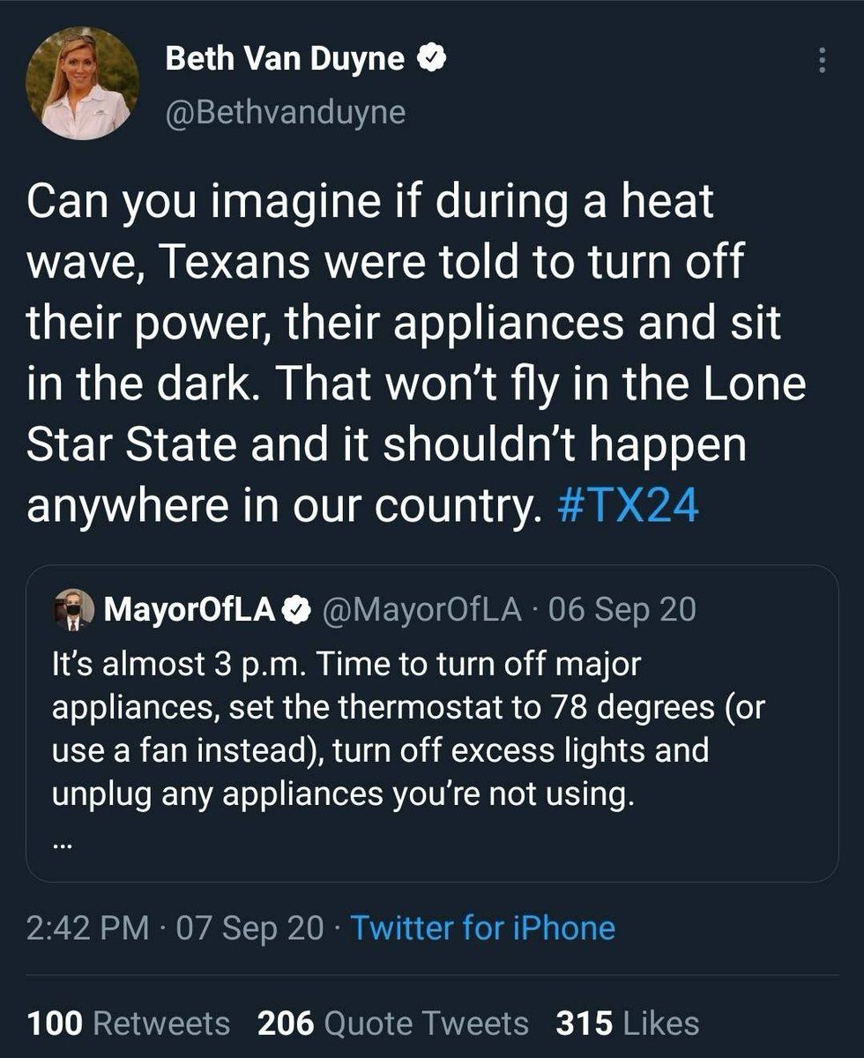Click the verified badge beside Beth Van Duyne
Image resolution: width=864 pixels, height=1058 pixels.
point(430,60)
